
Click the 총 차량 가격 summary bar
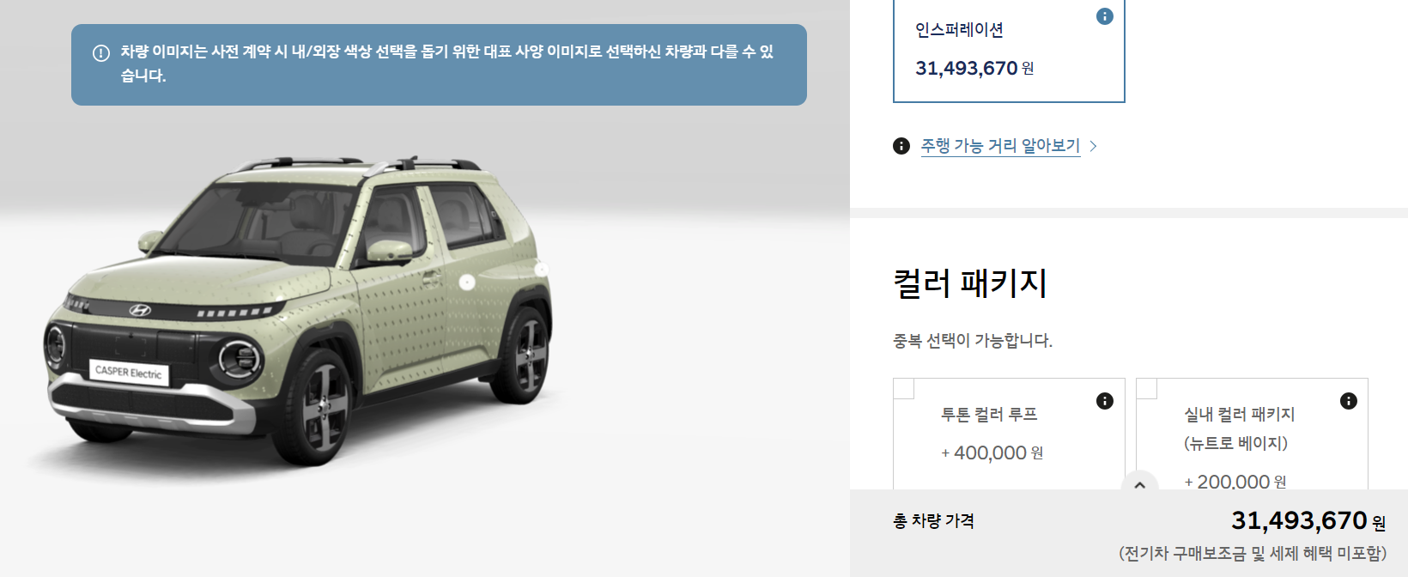1129,533
